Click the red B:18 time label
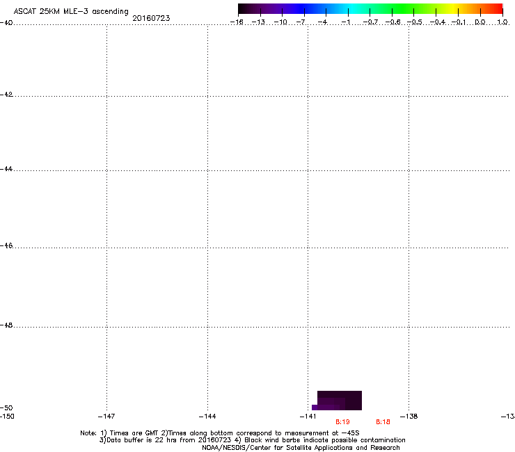Image resolution: width=515 pixels, height=452 pixels. 383,422
